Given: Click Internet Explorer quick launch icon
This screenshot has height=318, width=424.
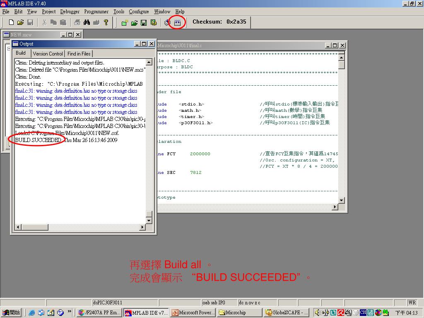Looking at the screenshot, I should point(31,313).
